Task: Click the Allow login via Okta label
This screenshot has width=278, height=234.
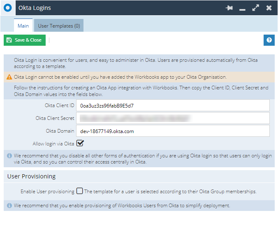Action: [53, 144]
